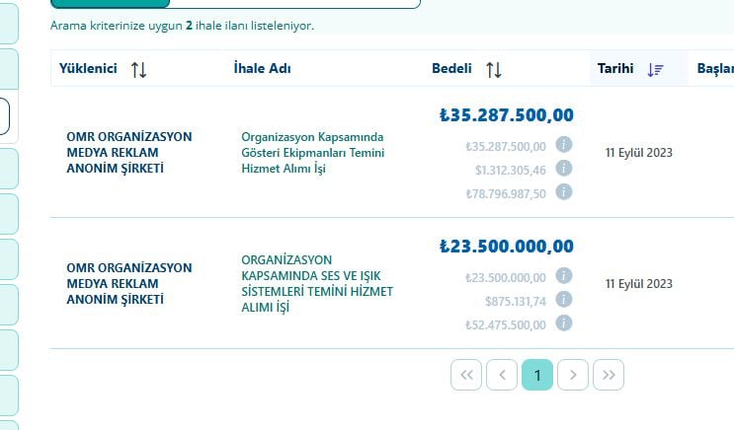Click info icon beside ₺35.287.500,00 gray amount
The image size is (734, 430).
click(x=564, y=146)
